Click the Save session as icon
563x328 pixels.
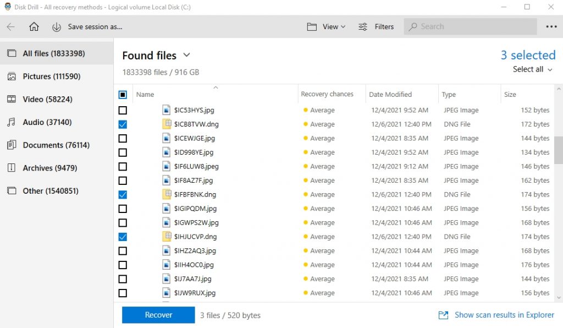click(x=57, y=26)
